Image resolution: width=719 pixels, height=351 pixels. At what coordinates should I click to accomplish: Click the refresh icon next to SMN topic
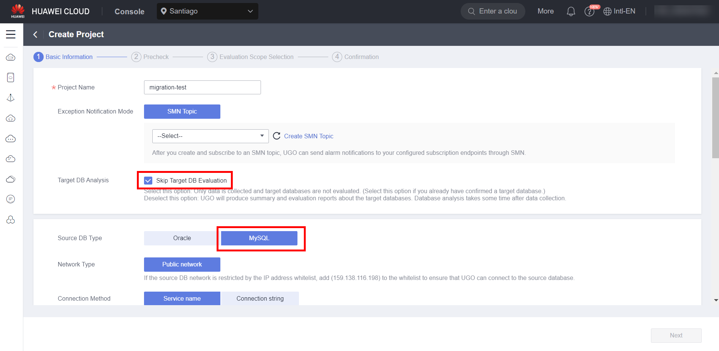(276, 136)
